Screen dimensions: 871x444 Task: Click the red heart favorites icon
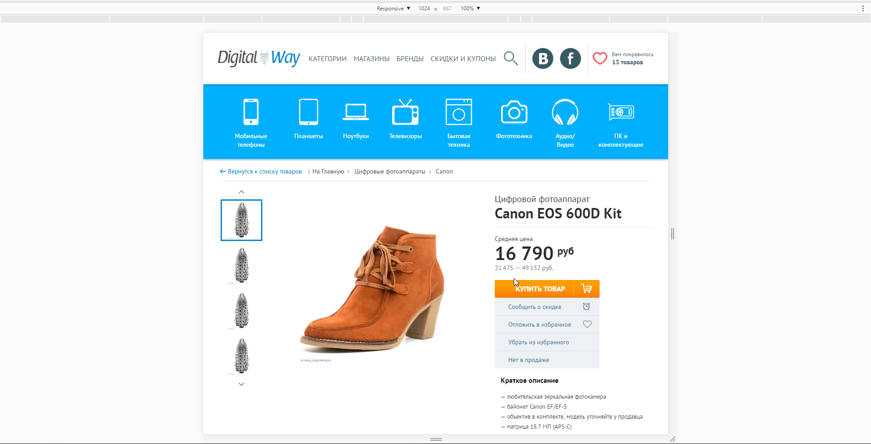pos(600,58)
